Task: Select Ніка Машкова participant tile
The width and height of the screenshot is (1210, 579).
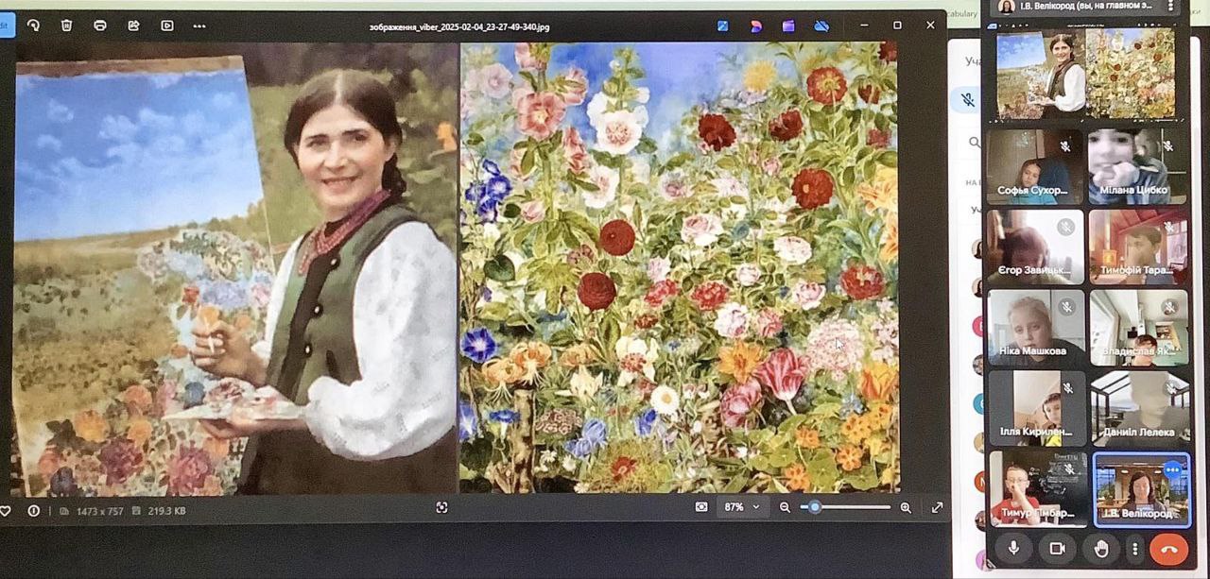Action: pyautogui.click(x=1036, y=327)
